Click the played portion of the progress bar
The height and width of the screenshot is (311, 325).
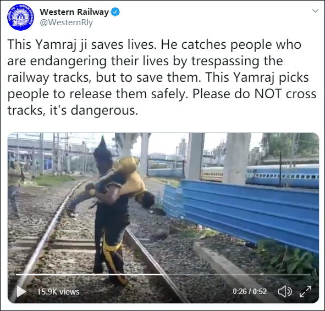tap(90, 274)
